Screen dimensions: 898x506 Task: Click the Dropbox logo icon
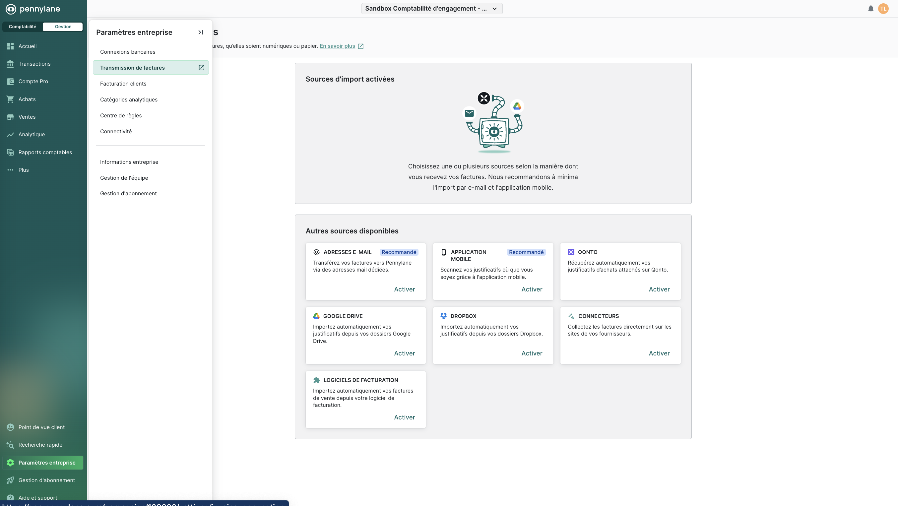[x=443, y=316]
